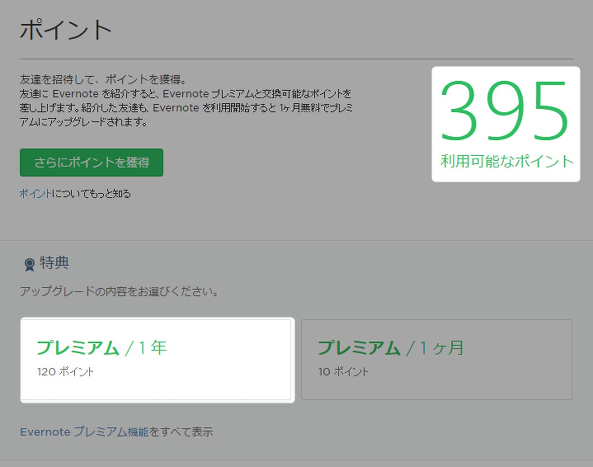Screen dimensions: 593x467
Task: Click the 10 ポイント price text
Action: coord(343,372)
